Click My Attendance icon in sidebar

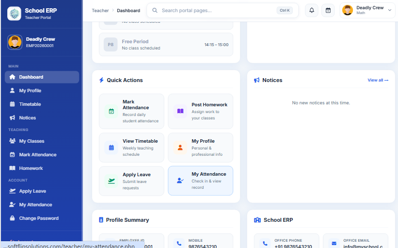click(x=12, y=204)
